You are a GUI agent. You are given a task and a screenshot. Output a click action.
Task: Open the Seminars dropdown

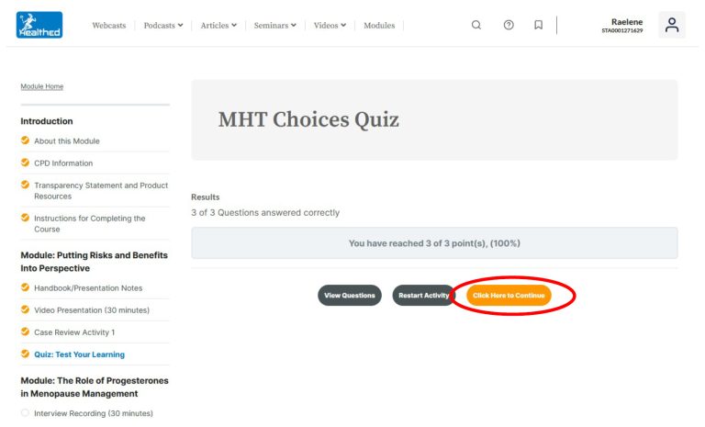click(x=275, y=25)
